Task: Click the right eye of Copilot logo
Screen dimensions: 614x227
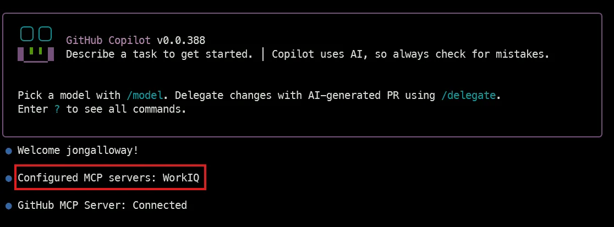Action: click(x=45, y=34)
